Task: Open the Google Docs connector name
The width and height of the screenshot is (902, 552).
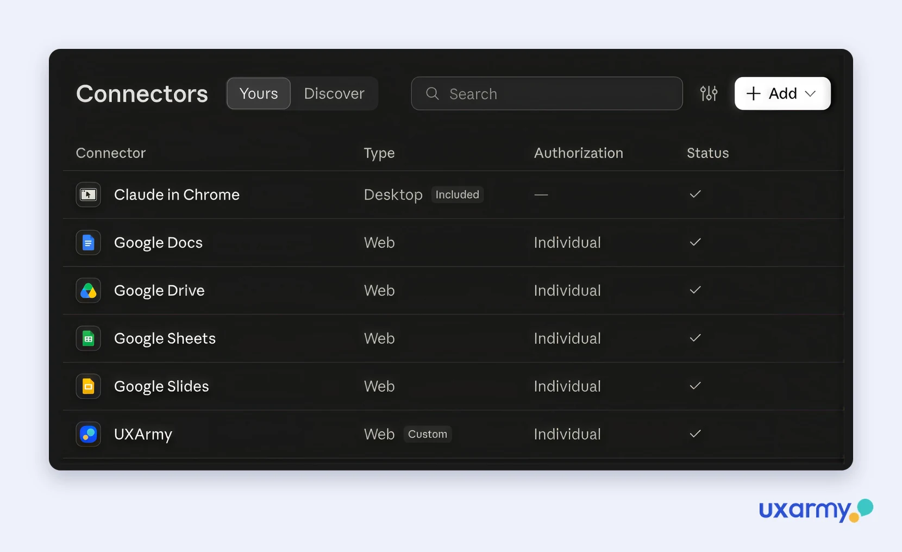Action: coord(158,243)
